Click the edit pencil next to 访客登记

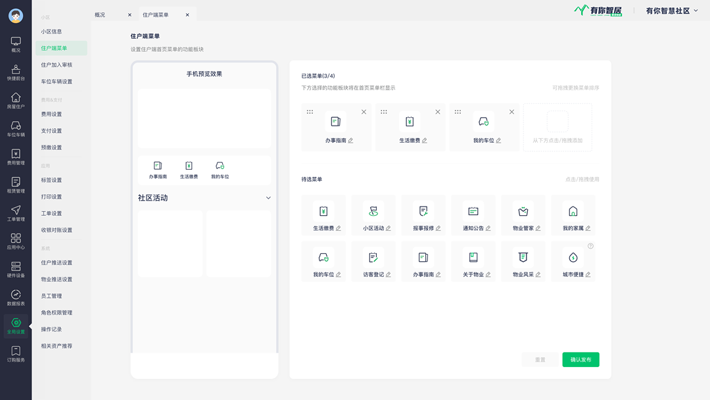pyautogui.click(x=389, y=274)
